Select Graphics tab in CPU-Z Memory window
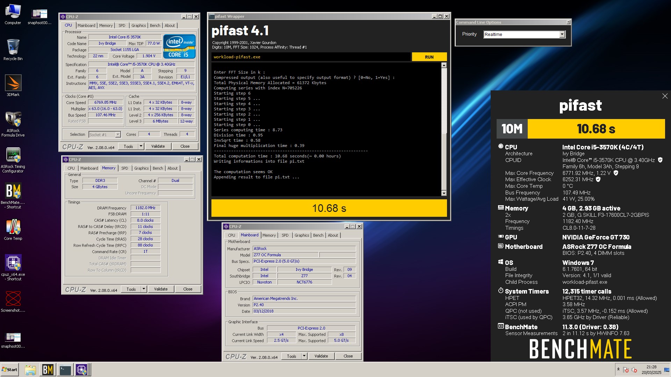The image size is (671, 377). [x=141, y=168]
